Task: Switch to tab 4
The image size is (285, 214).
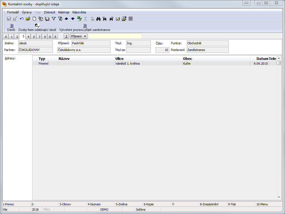Action: click(28, 37)
